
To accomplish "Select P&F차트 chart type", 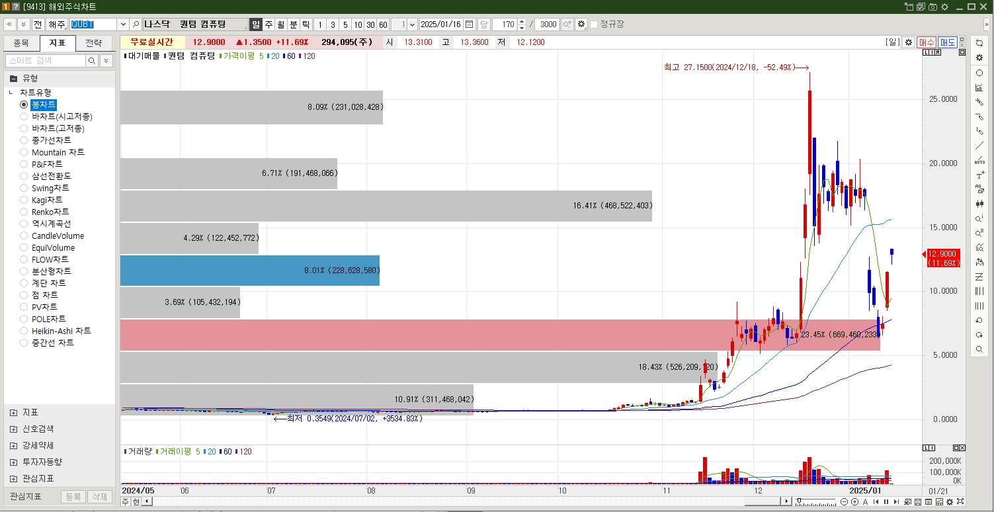I will coord(24,164).
